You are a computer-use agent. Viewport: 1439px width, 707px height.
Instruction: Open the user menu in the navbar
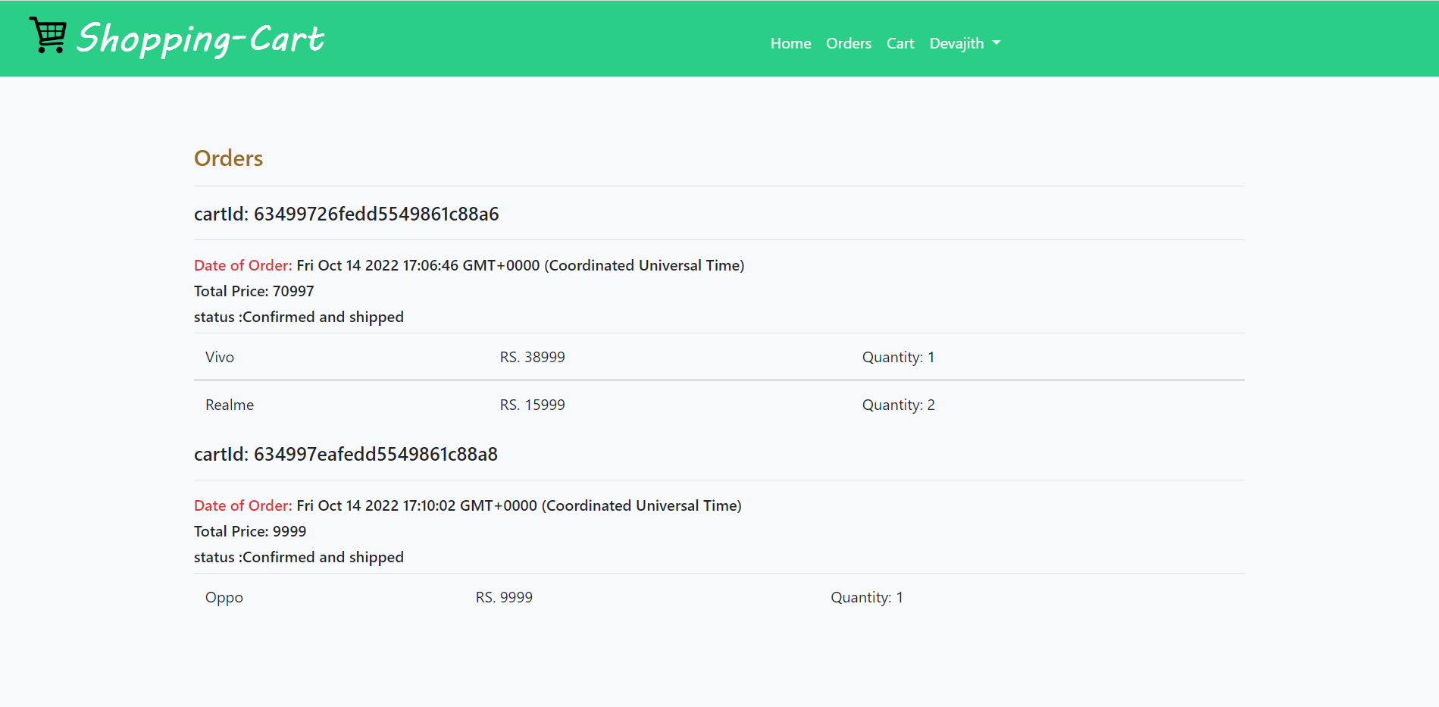coord(964,43)
